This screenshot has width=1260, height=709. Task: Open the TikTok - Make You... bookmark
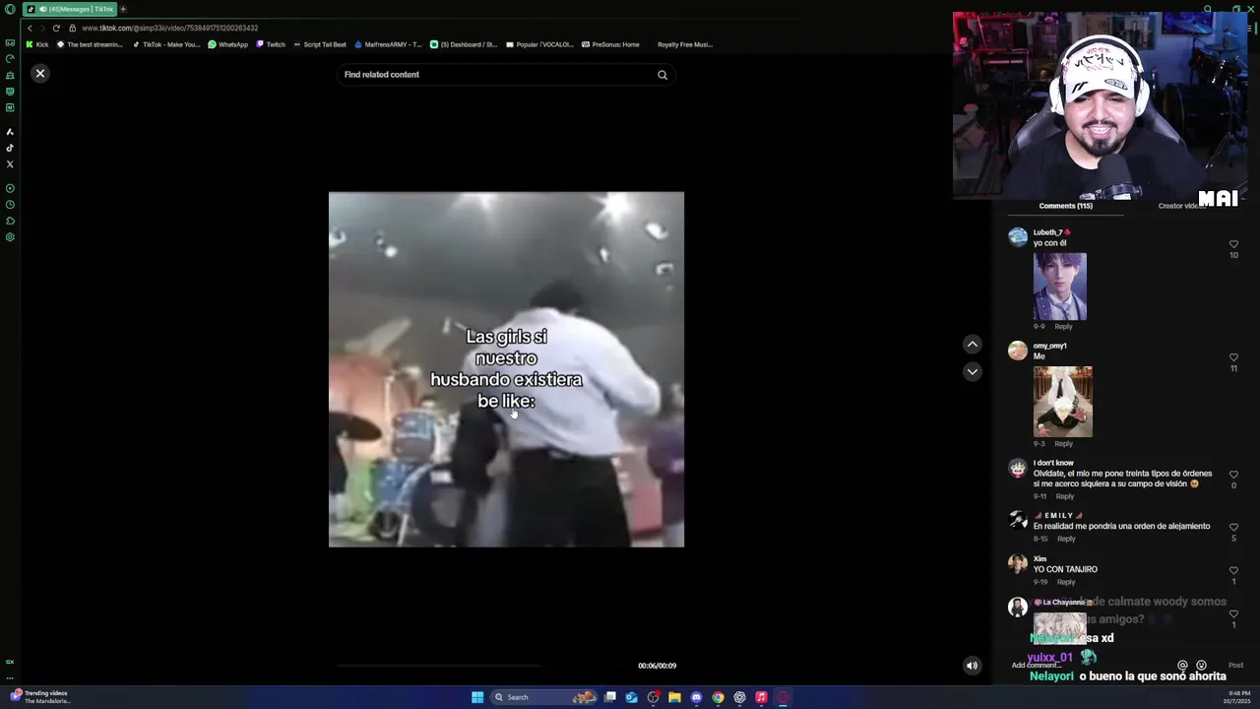click(166, 44)
